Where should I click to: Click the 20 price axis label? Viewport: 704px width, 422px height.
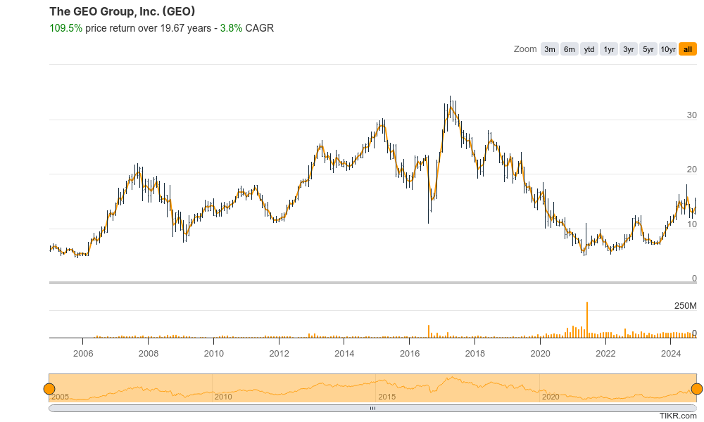pyautogui.click(x=691, y=170)
